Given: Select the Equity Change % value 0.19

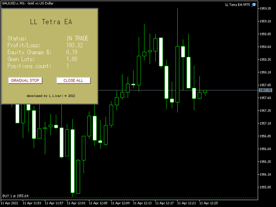Looking at the screenshot, I should coord(72,52).
